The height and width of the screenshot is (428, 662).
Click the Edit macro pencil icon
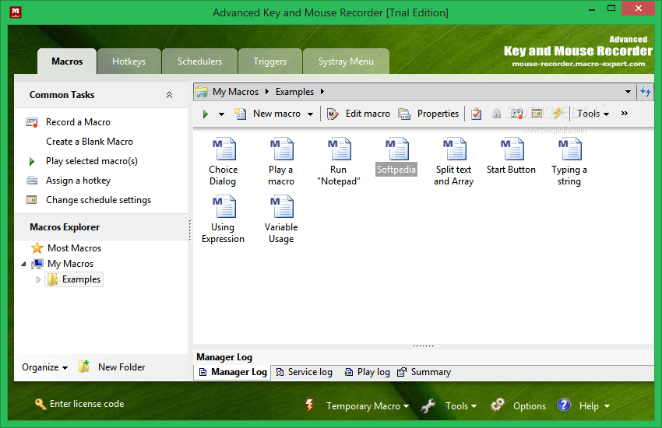[333, 114]
